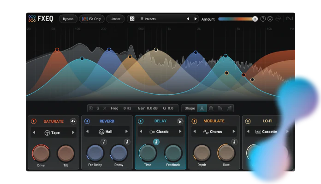321x184 pixels.
Task: Toggle the REVERB module power button
Action: point(87,121)
